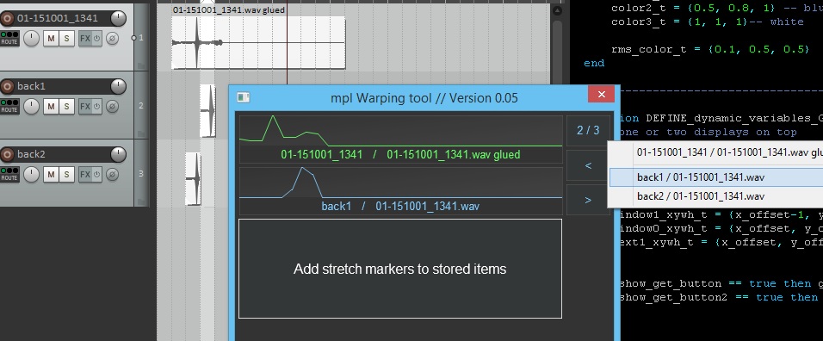Click pan knob on back2 track
The image size is (823, 341).
32,175
